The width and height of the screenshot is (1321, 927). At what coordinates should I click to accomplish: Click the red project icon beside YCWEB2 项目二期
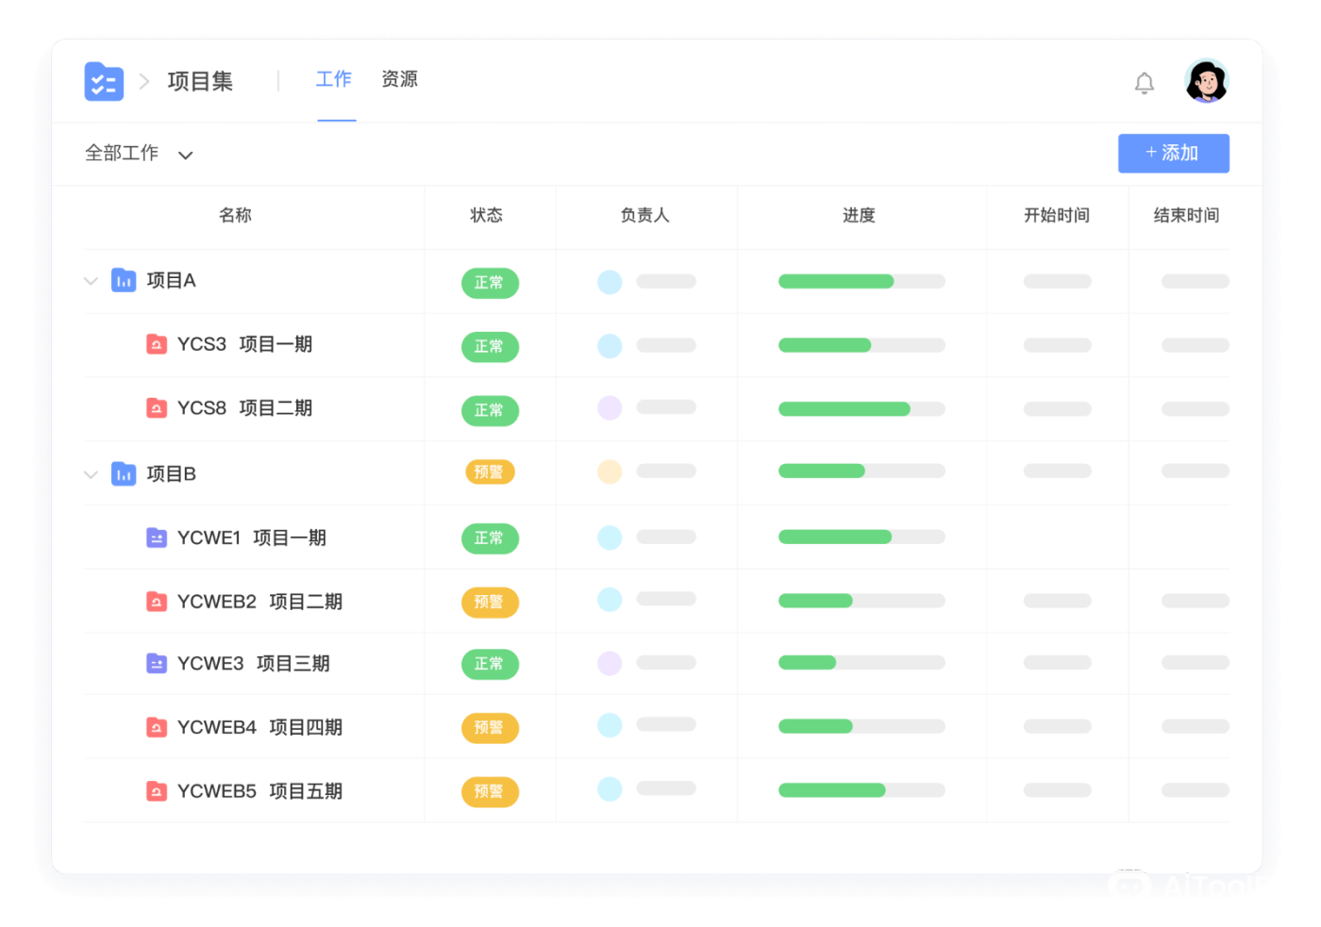tap(157, 601)
